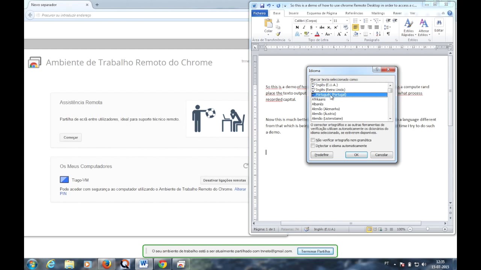Select Tiago-VM computer entry
The height and width of the screenshot is (270, 481).
tap(74, 180)
